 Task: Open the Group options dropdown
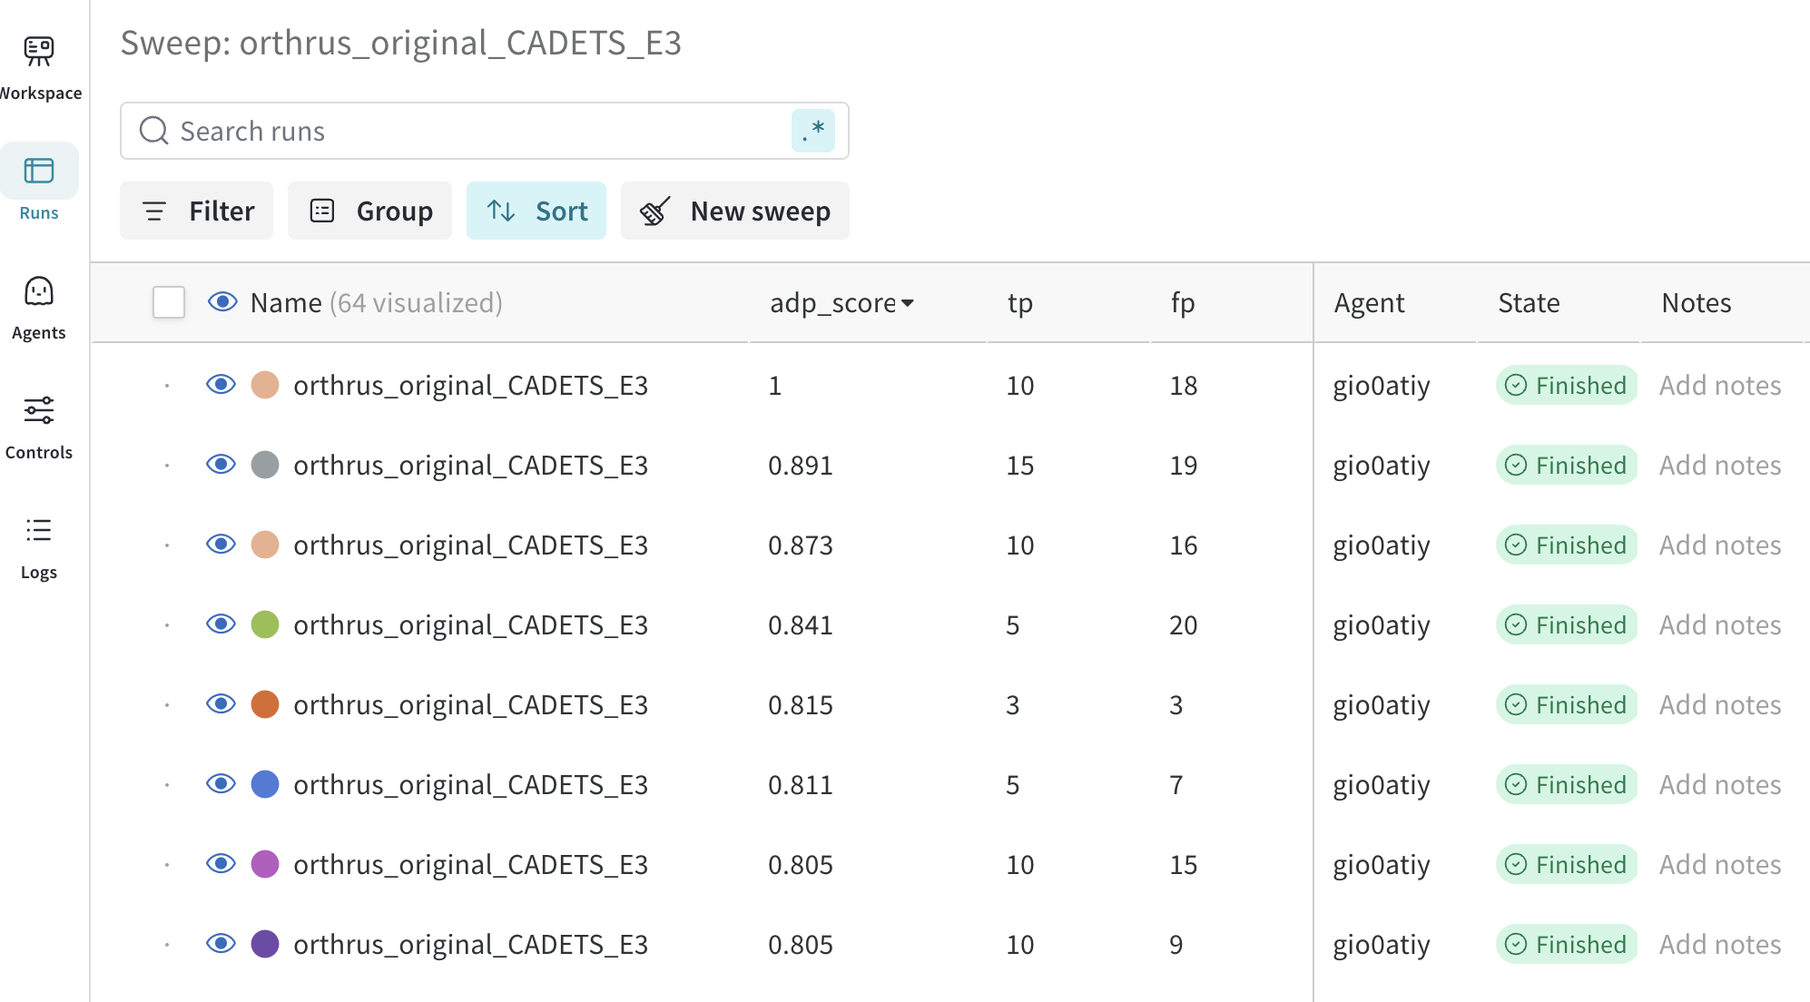click(369, 211)
